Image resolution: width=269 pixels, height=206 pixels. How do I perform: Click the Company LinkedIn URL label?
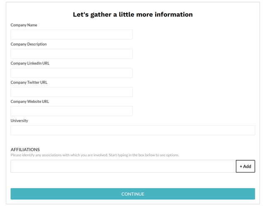pyautogui.click(x=30, y=63)
